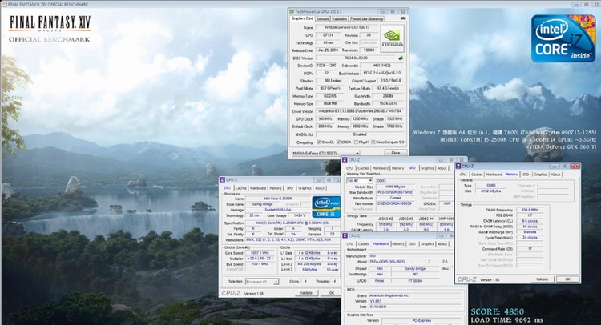Click OK in the CPU-Z processor window

coord(332,293)
